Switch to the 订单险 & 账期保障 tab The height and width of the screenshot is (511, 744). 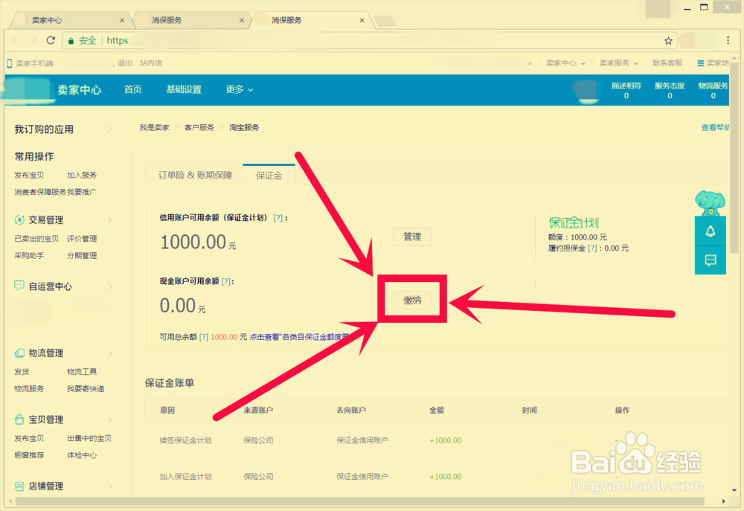pos(195,174)
